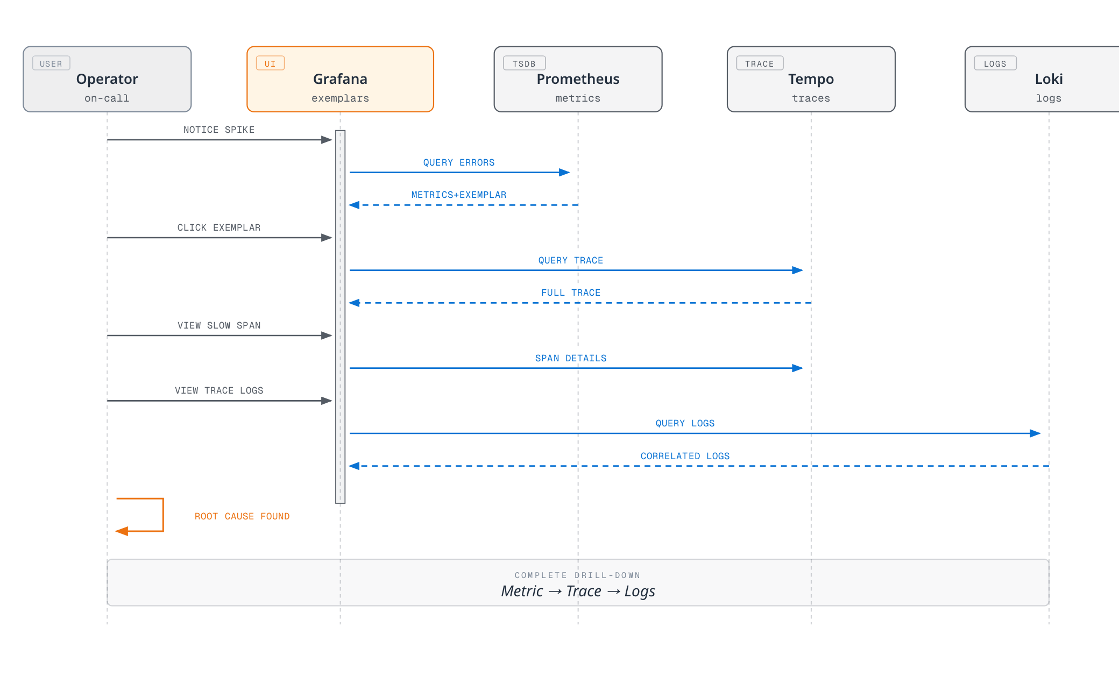Click the USER tag badge

point(51,63)
